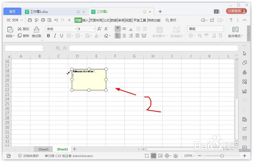Click the zoom magnifier beside fx
The height and width of the screenshot is (162, 253).
pyautogui.click(x=58, y=48)
